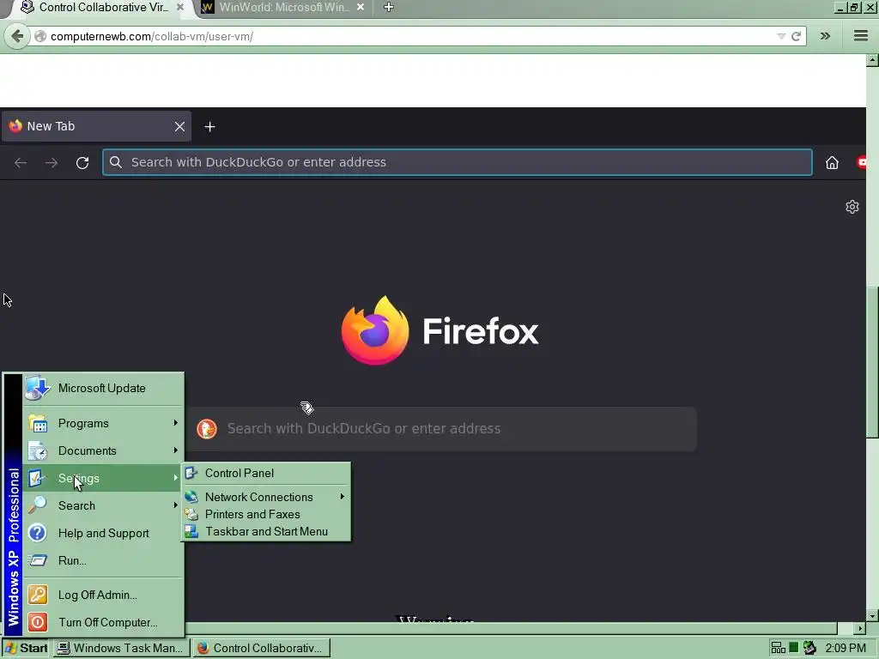The width and height of the screenshot is (879, 659).
Task: Click the Log Off key icon
Action: [38, 596]
